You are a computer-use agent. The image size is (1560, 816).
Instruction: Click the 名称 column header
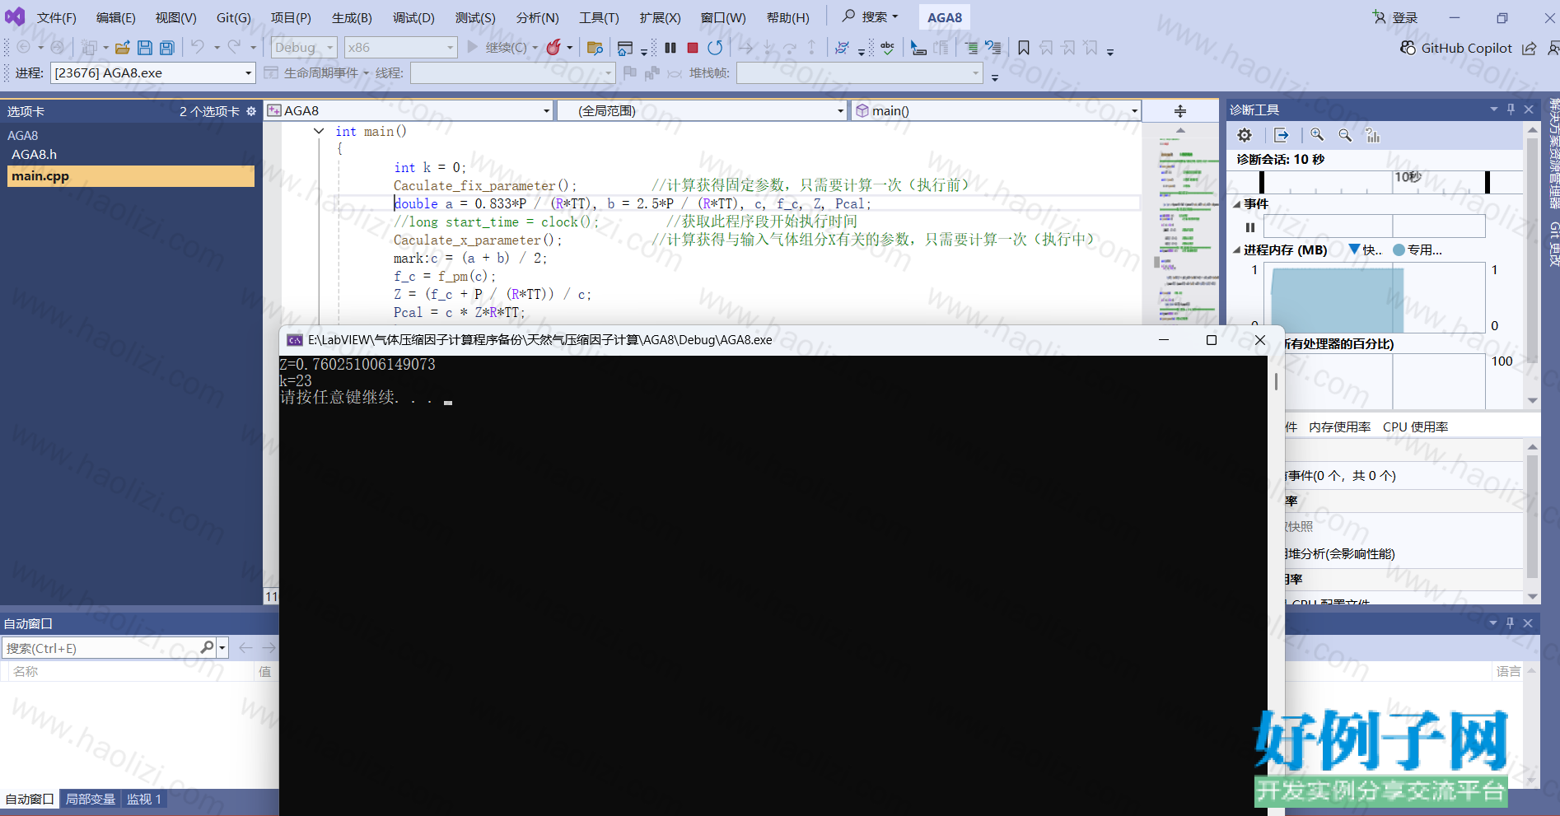coord(26,671)
